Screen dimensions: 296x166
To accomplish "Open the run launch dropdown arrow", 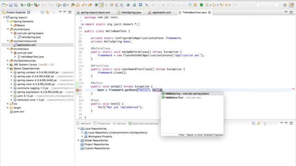I will [32, 5].
